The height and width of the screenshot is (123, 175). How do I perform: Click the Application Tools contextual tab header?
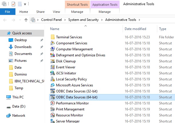105,5
